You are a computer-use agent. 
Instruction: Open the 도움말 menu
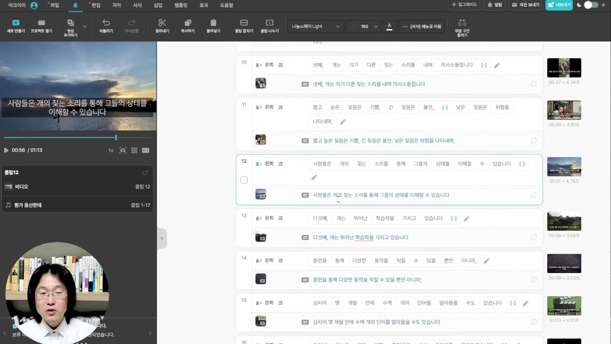[x=226, y=5]
